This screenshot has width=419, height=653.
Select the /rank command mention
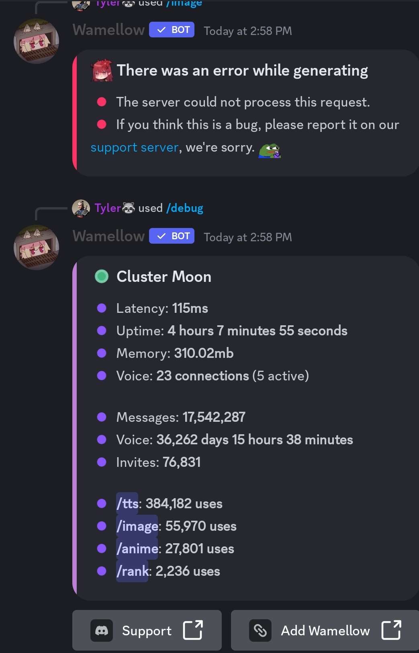click(132, 571)
